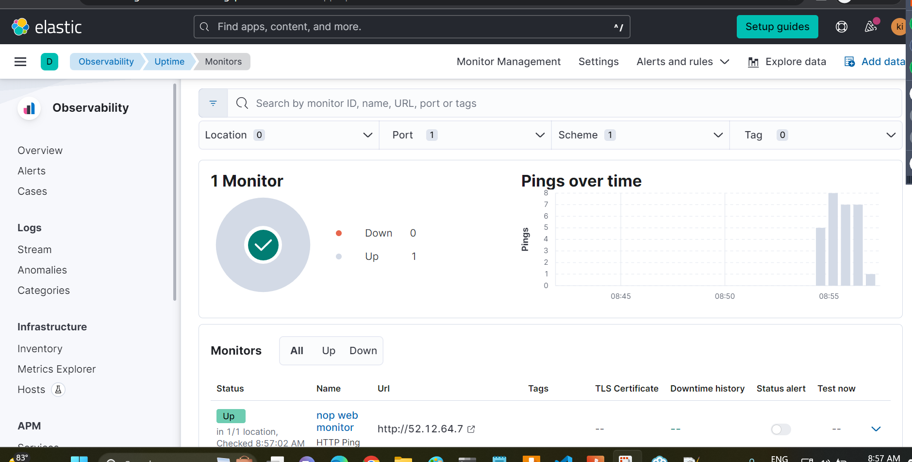Click the sidebar vertical scrollbar
This screenshot has width=912, height=462.
tap(175, 192)
